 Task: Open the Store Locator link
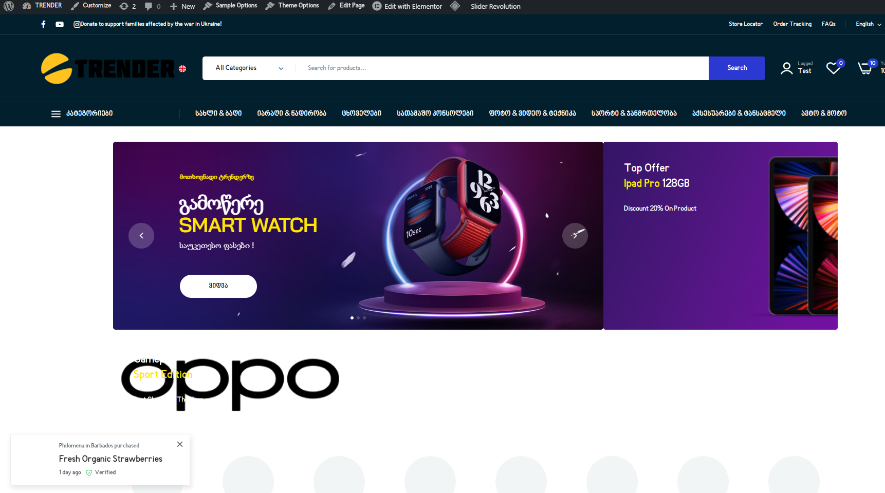click(745, 24)
